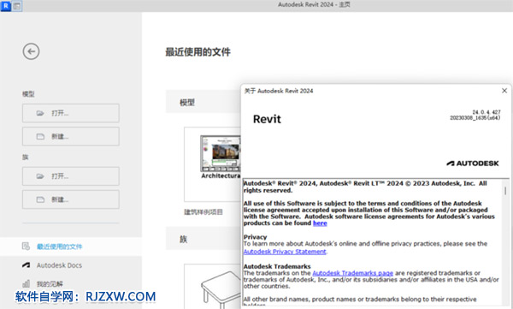Click the Autodesk Trademarks heading
The height and width of the screenshot is (309, 513).
pyautogui.click(x=277, y=266)
